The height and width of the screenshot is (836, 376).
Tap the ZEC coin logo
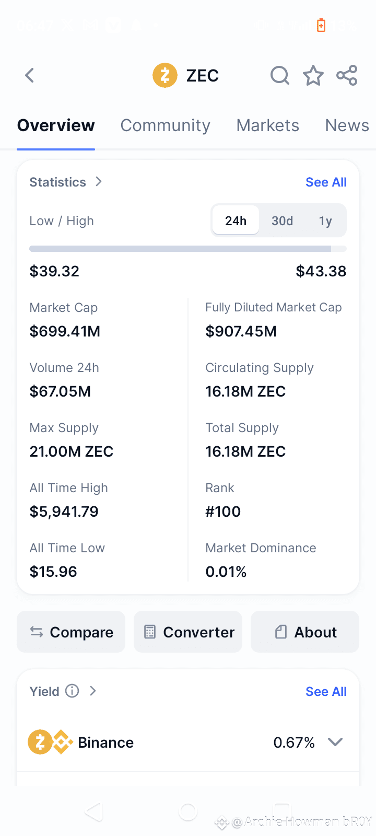[165, 76]
